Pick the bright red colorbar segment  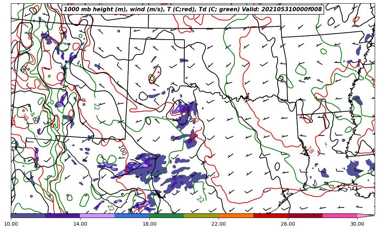coord(270,215)
